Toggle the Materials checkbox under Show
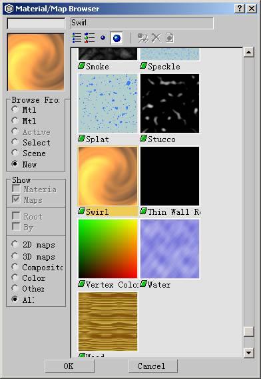261x379 pixels. [16, 189]
